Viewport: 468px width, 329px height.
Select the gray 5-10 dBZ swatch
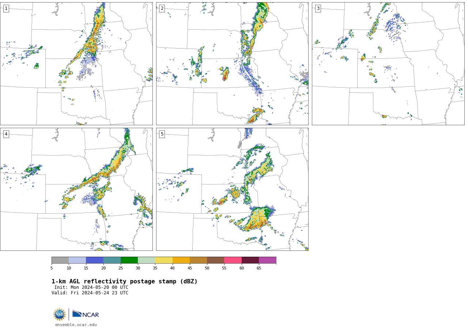click(60, 260)
